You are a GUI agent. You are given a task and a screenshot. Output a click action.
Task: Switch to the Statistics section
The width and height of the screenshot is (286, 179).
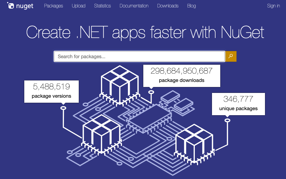click(x=102, y=6)
